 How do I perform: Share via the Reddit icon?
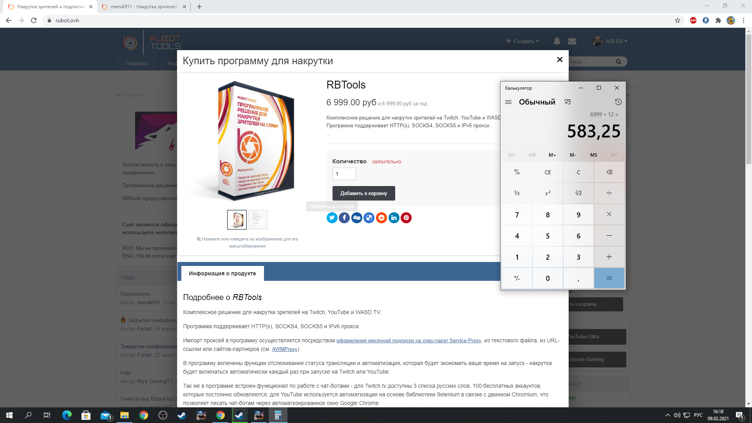[381, 218]
